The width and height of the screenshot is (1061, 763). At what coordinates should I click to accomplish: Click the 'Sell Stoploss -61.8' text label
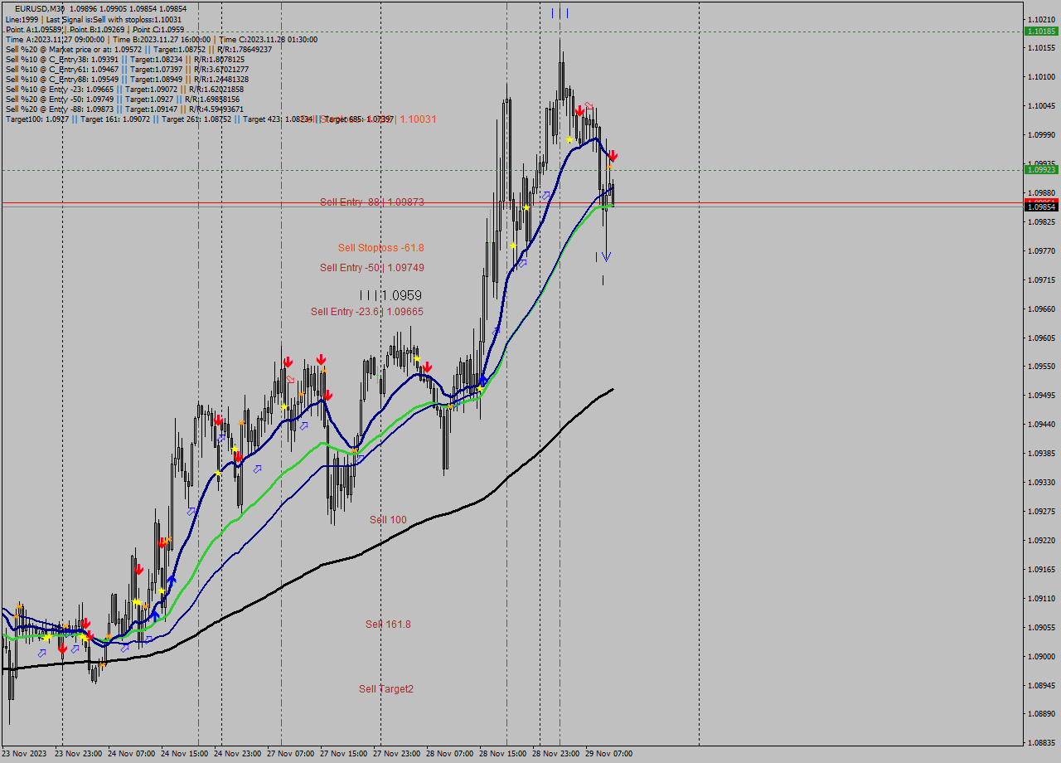pyautogui.click(x=380, y=247)
